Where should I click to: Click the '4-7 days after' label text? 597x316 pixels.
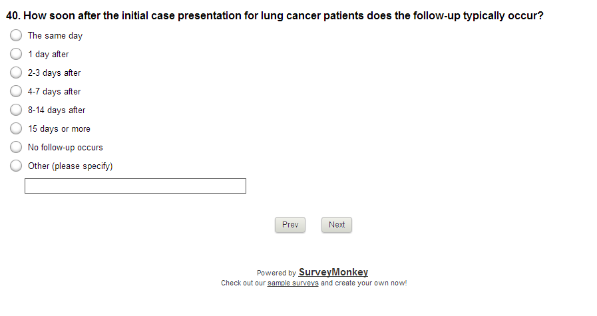click(54, 92)
